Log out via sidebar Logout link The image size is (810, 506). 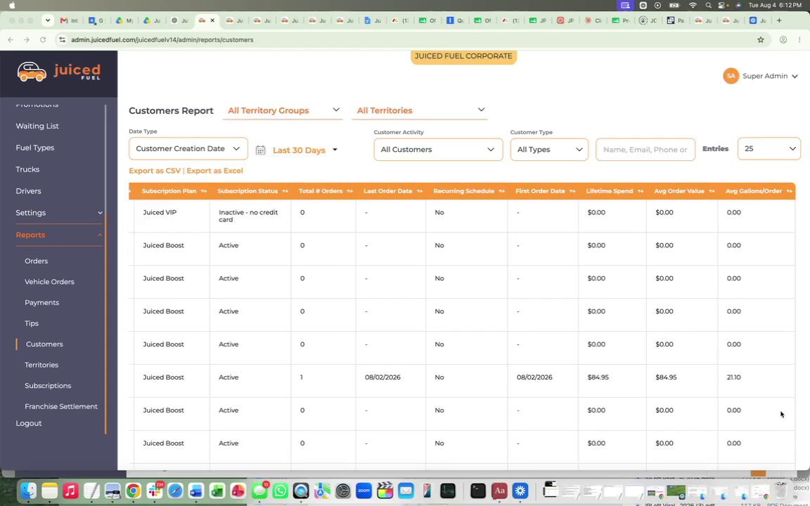coord(28,423)
